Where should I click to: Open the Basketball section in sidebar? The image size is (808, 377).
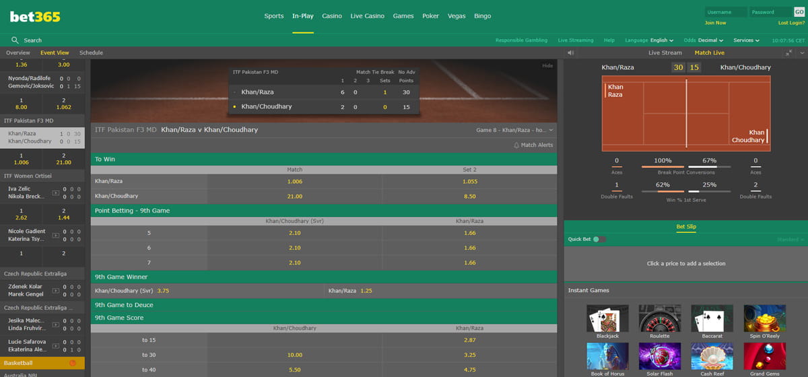click(42, 363)
